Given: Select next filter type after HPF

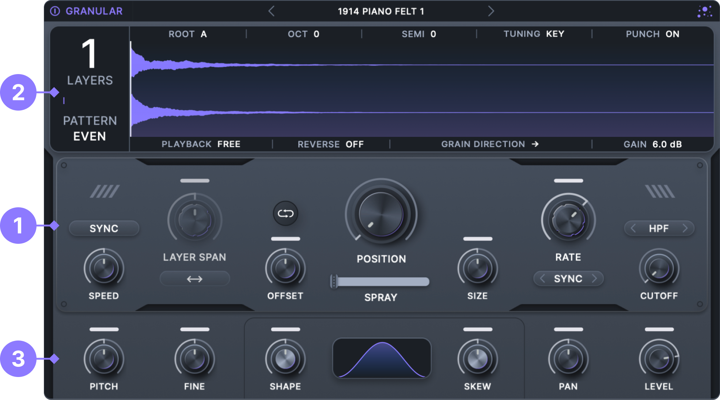Looking at the screenshot, I should (x=685, y=228).
